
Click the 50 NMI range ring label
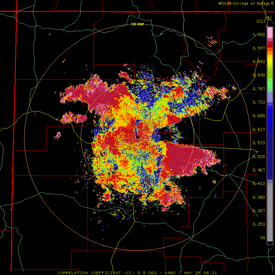click(137, 81)
